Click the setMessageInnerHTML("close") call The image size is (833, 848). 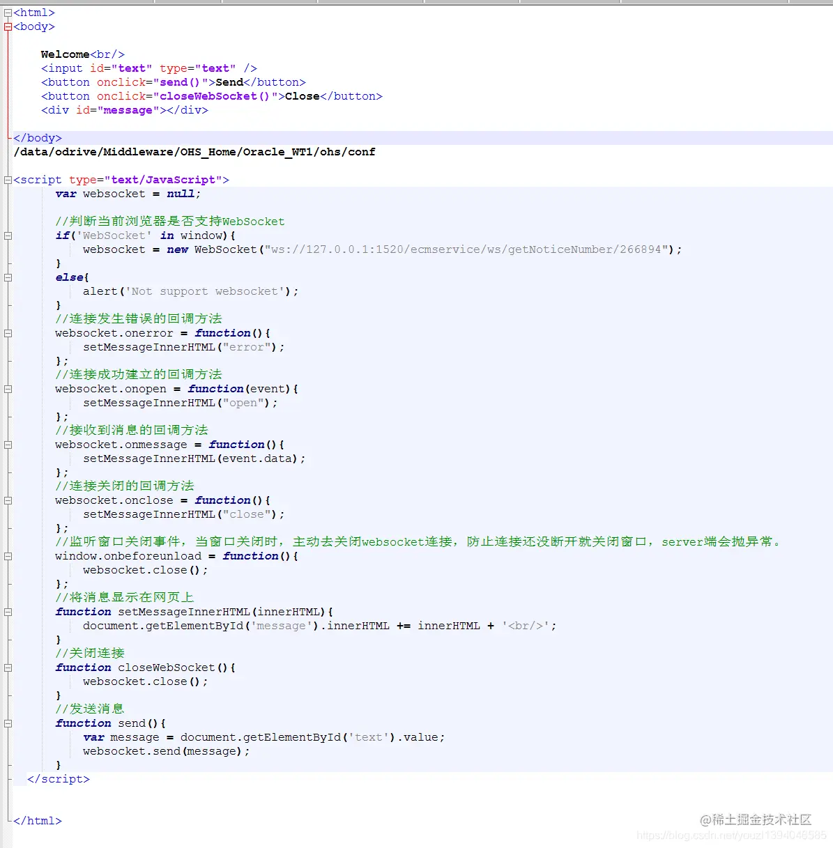pos(184,514)
